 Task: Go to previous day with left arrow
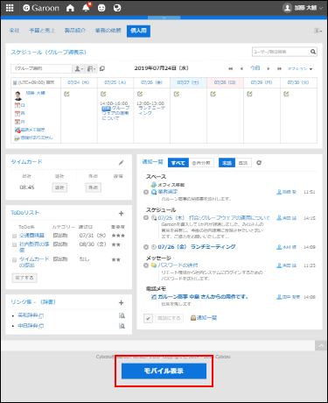[x=241, y=68]
